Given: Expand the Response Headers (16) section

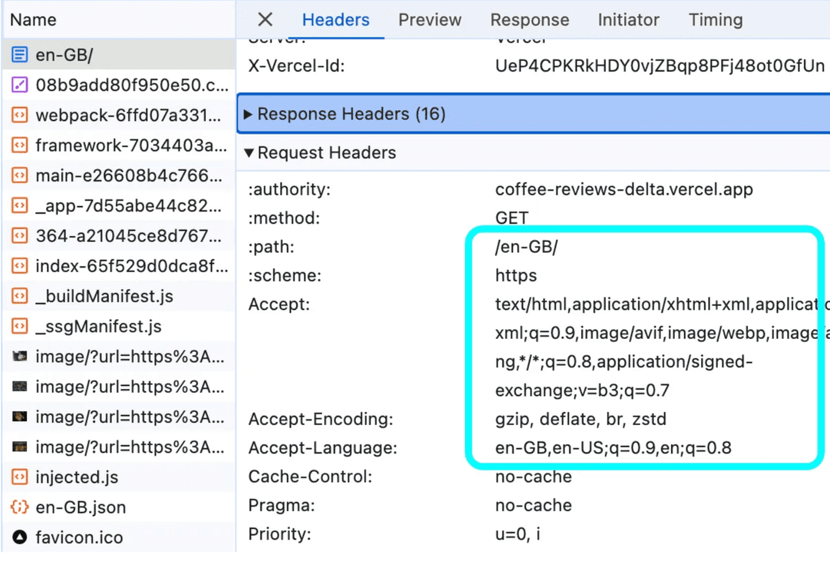Looking at the screenshot, I should coord(247,114).
